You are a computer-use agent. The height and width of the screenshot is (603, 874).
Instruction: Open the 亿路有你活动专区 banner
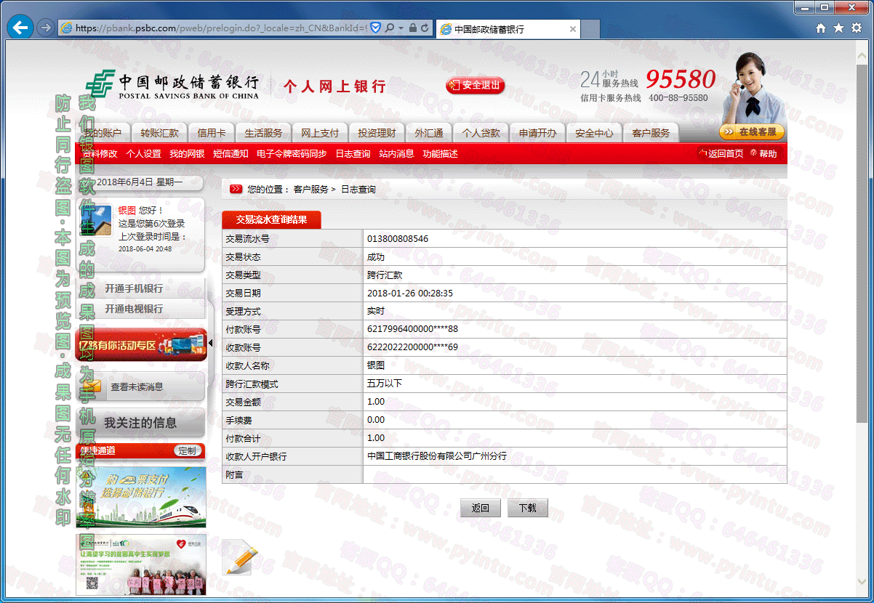pyautogui.click(x=141, y=344)
